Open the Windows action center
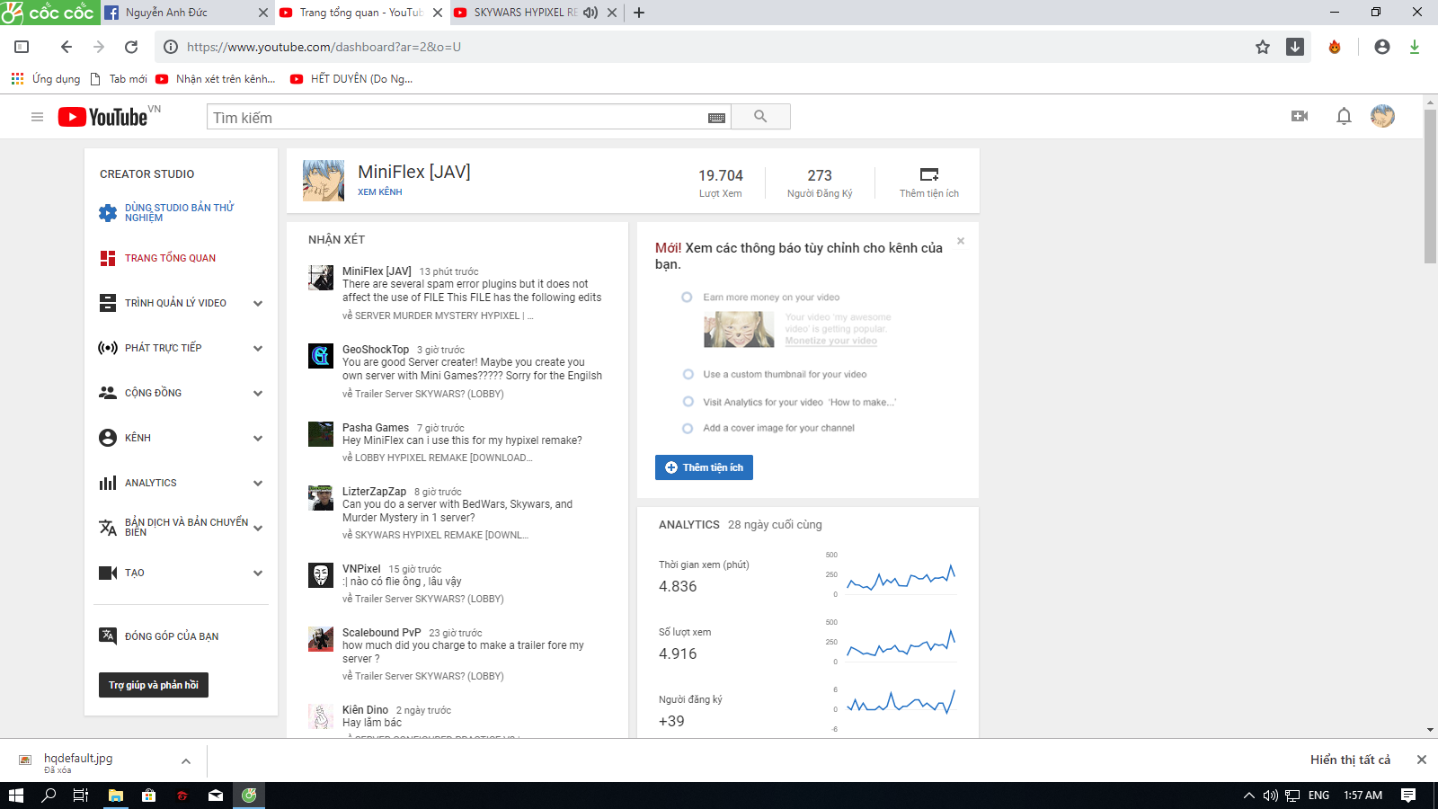 click(1408, 796)
